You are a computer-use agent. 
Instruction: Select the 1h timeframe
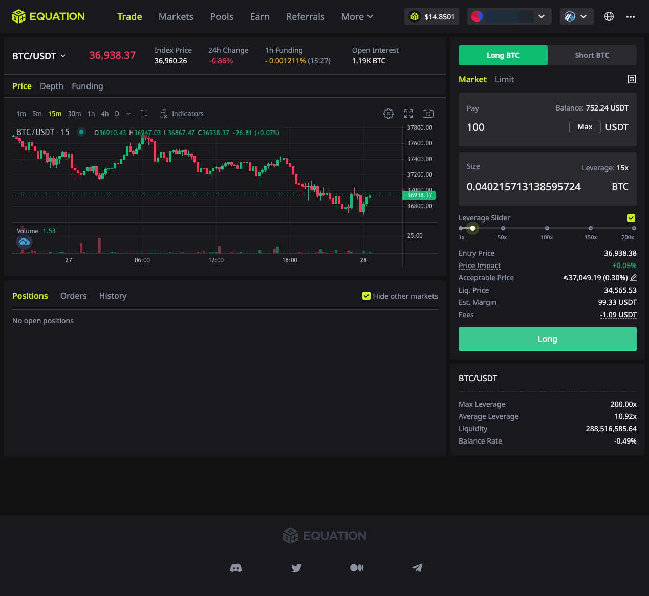[91, 114]
